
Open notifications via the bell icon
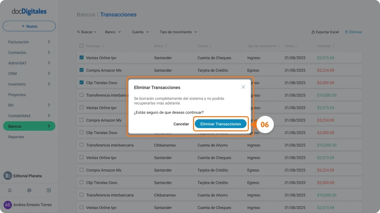(x=10, y=190)
